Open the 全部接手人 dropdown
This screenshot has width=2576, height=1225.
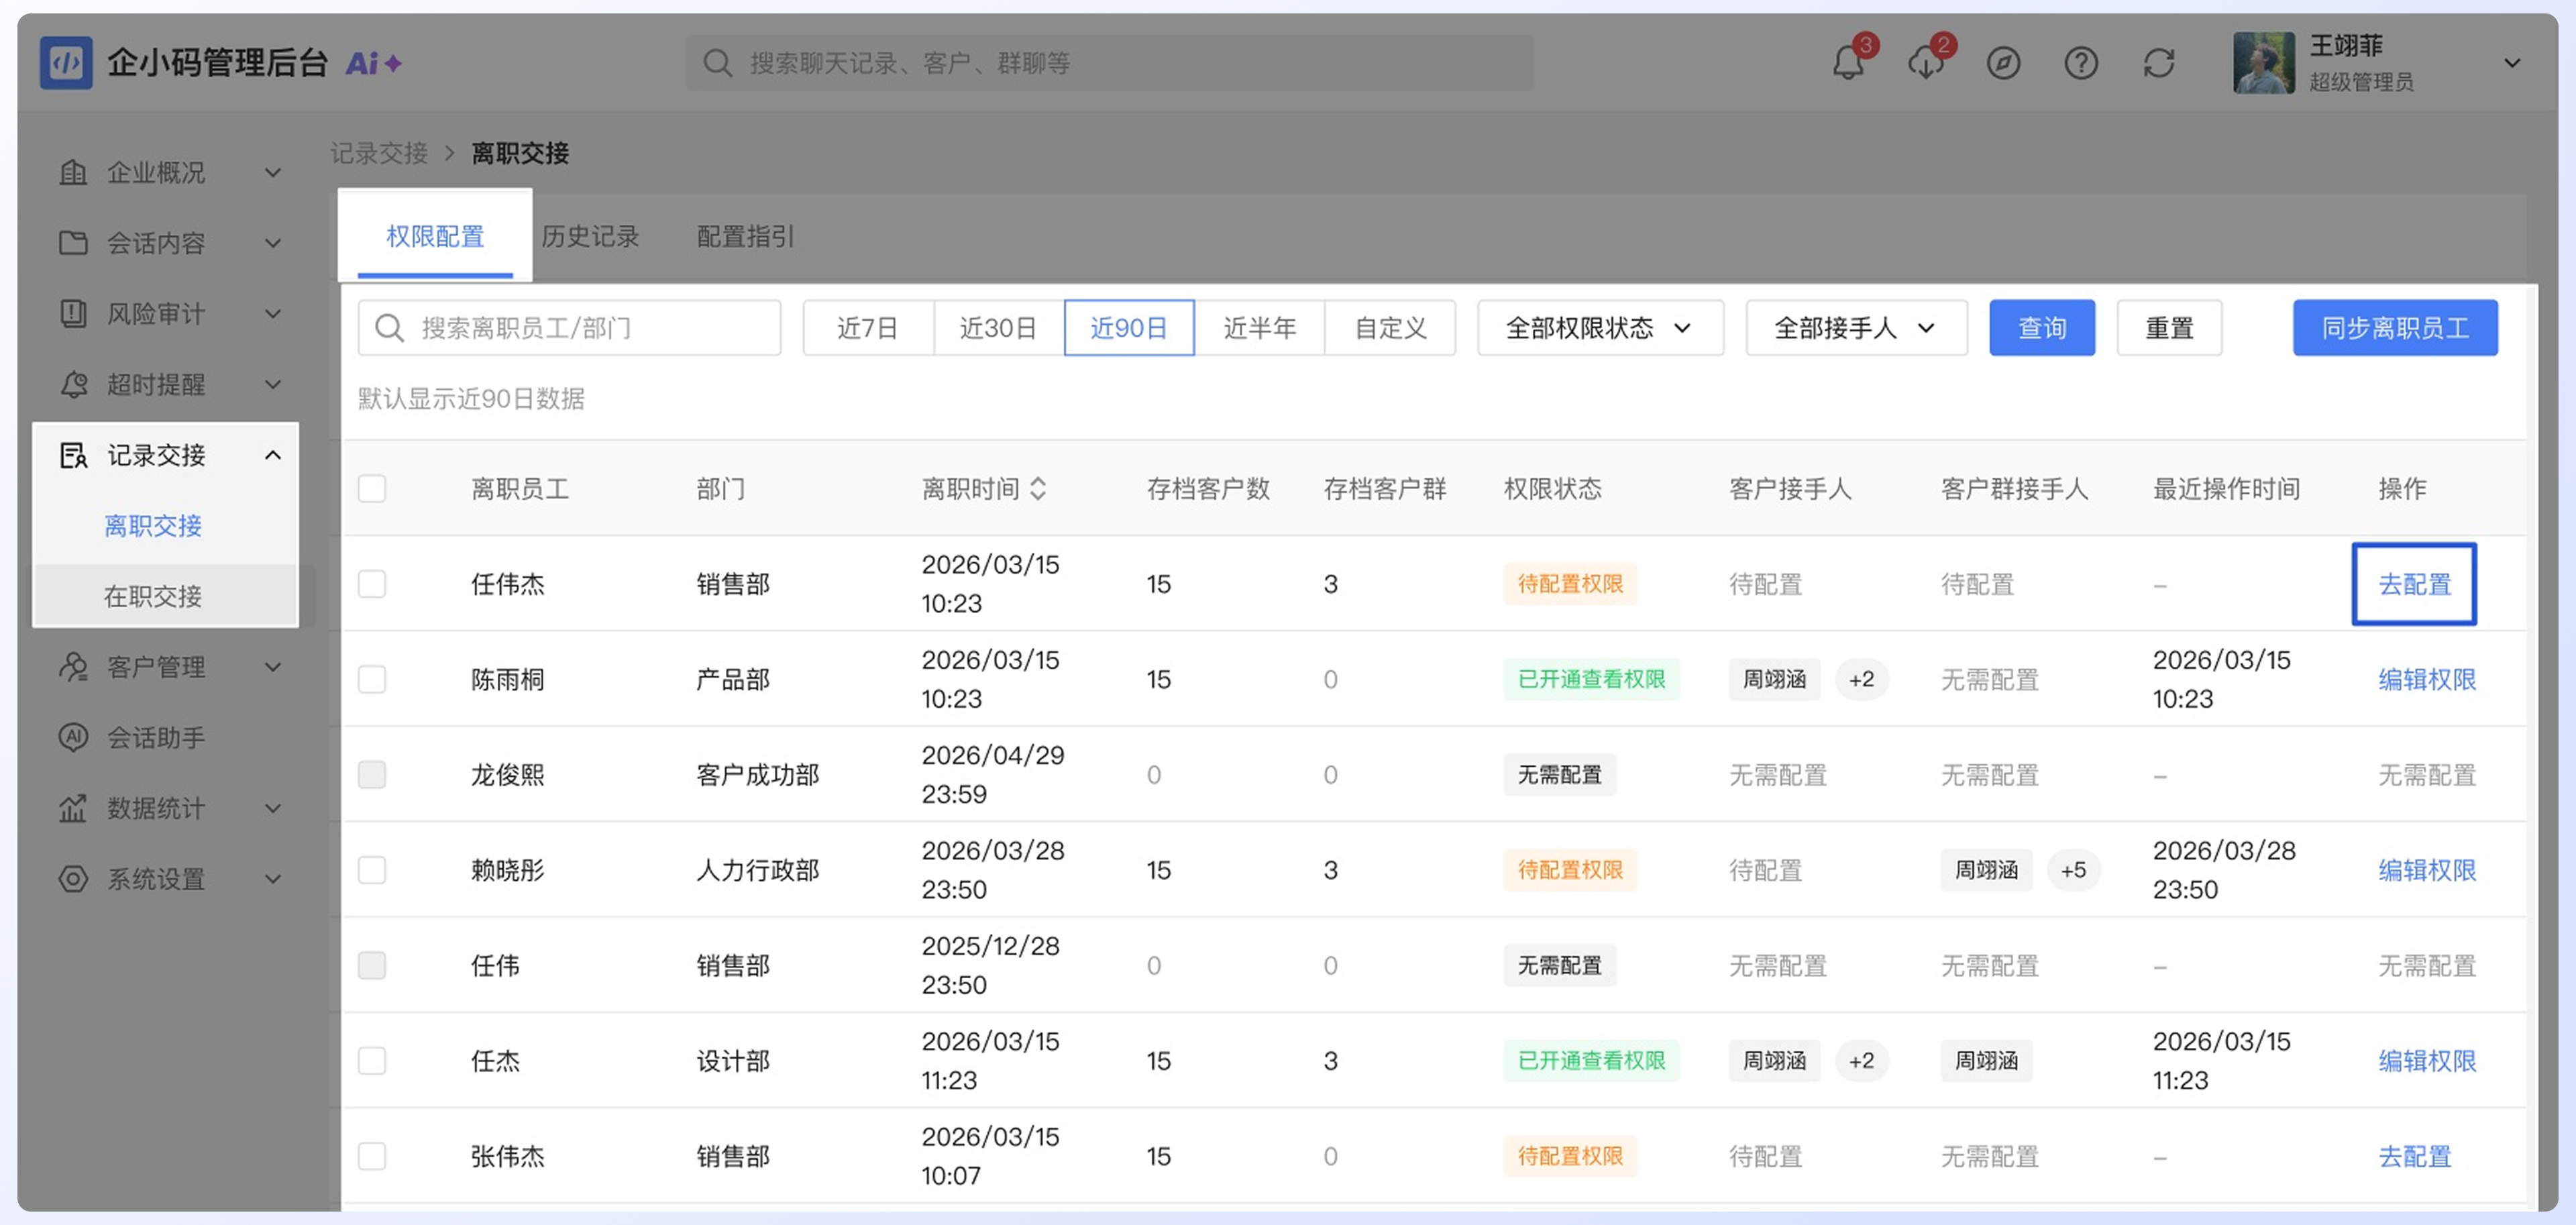(1856, 328)
